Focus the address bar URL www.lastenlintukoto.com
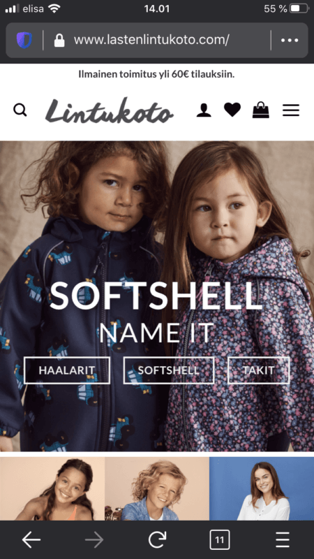Screen dimensions: 314x559 click(x=151, y=41)
